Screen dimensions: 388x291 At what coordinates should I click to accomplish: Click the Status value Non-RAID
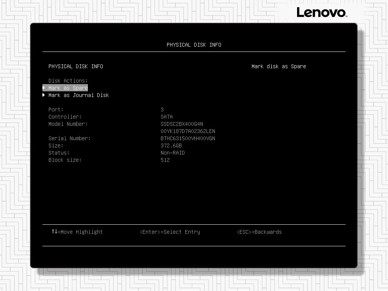[x=173, y=153]
